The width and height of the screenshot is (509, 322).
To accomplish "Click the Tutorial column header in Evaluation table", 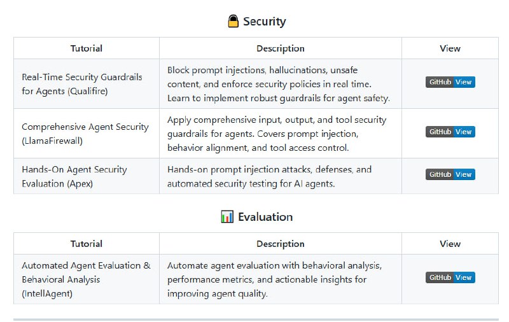I will click(87, 244).
